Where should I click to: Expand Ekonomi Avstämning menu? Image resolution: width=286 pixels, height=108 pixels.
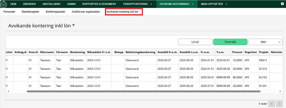click(176, 4)
